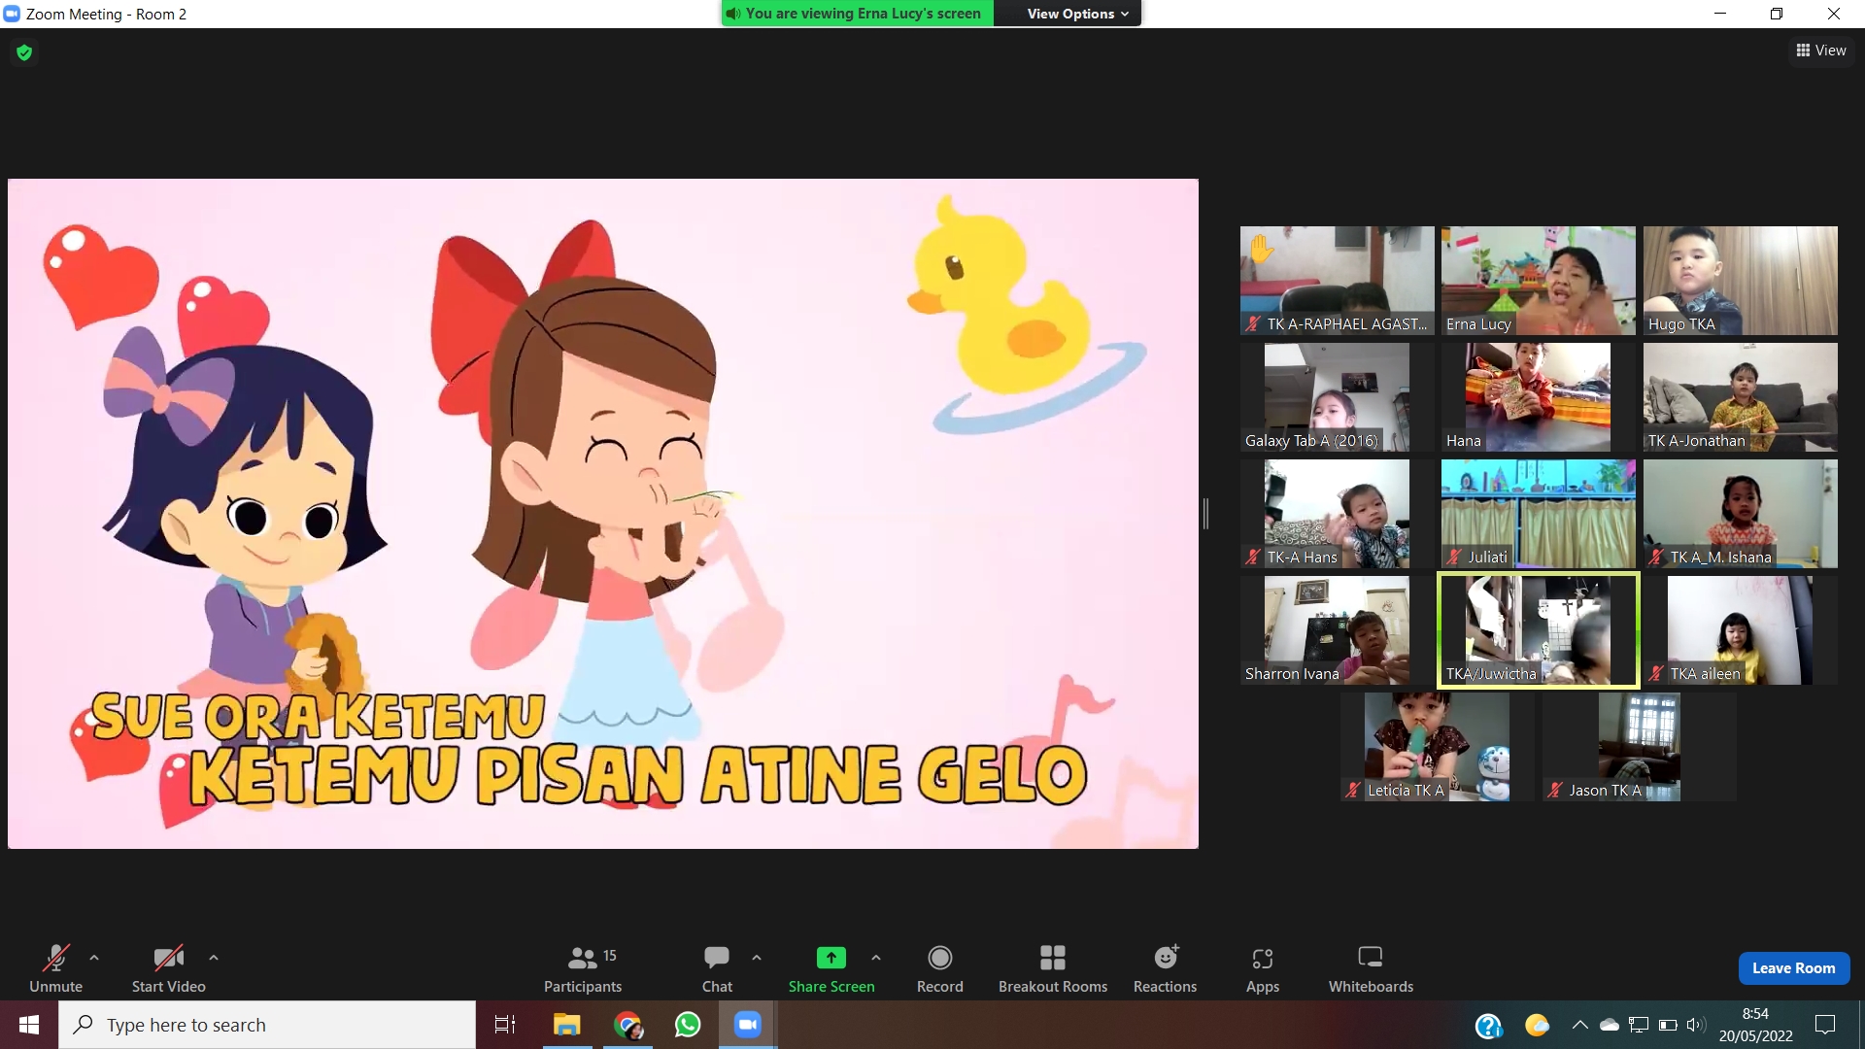The image size is (1865, 1049).
Task: Open the Chat panel
Action: point(717,969)
